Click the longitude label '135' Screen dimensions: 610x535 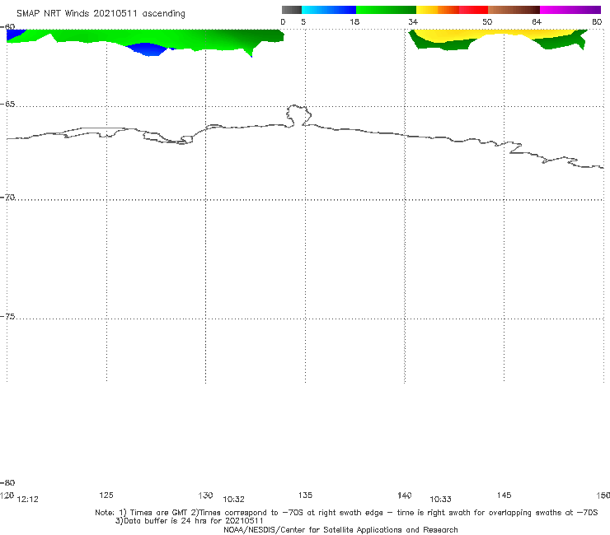[x=305, y=495]
